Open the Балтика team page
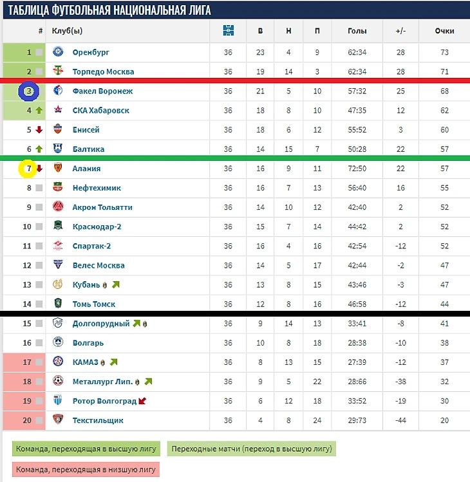This screenshot has height=482, width=470. point(89,149)
